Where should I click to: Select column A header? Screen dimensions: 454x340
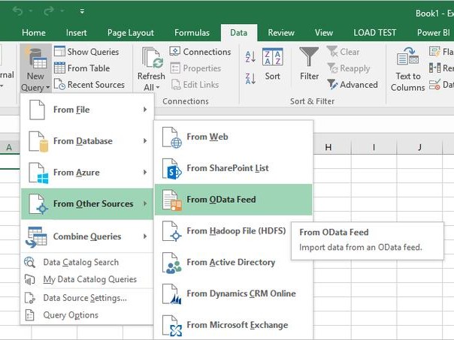9,147
